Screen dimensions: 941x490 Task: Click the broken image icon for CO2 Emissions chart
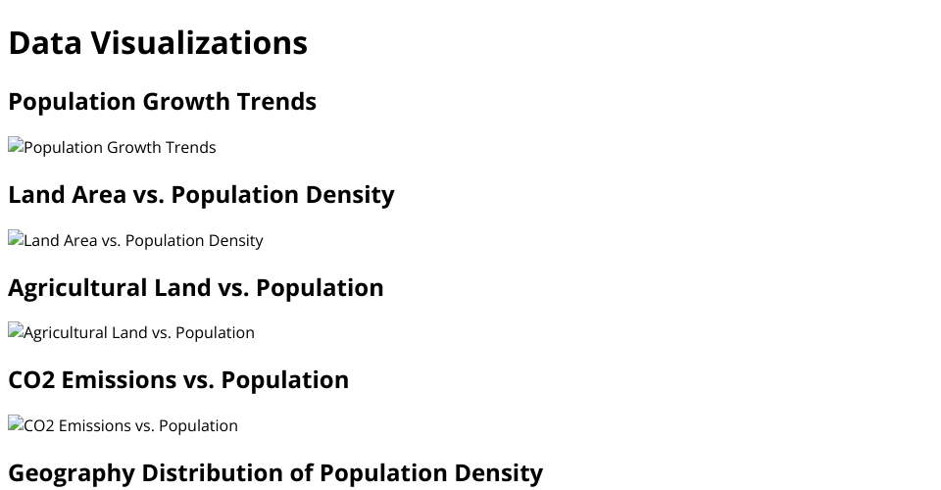16,425
